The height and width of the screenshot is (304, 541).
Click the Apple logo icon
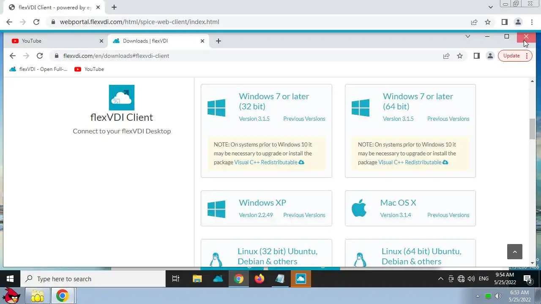(x=359, y=209)
